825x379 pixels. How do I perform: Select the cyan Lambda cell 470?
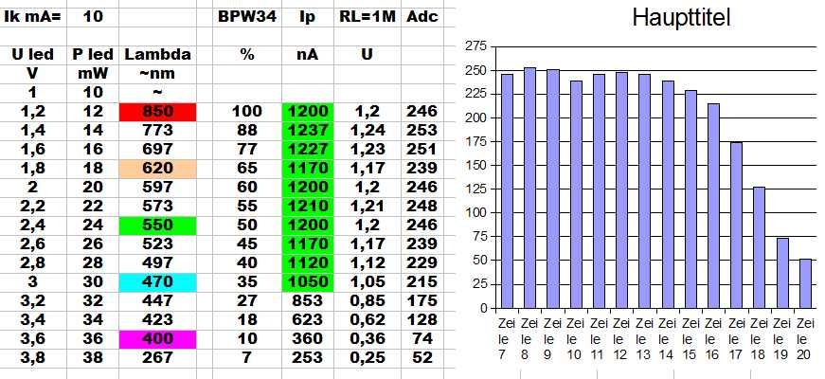click(157, 281)
